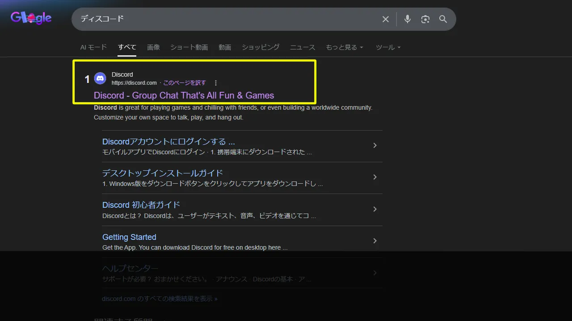Click the Discord favicon beside the first result

tap(100, 78)
